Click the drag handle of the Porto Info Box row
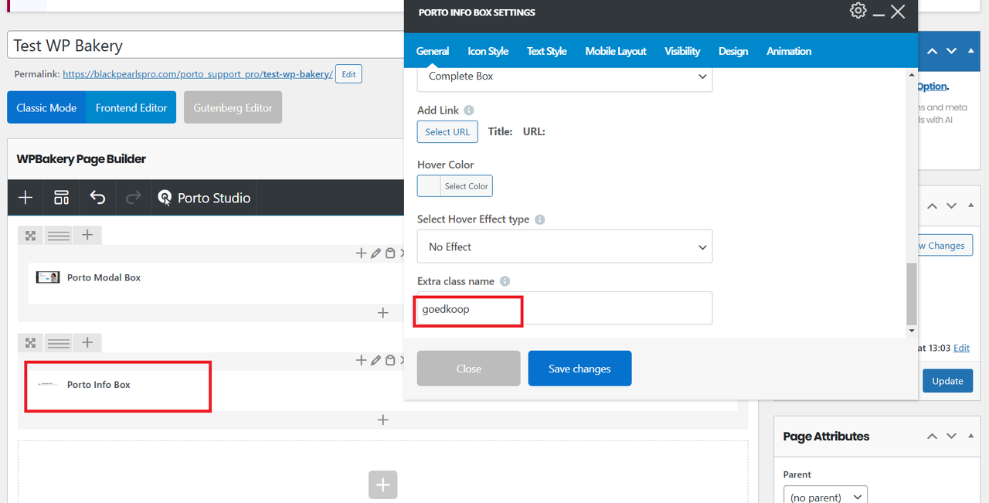This screenshot has width=989, height=503. [x=59, y=343]
